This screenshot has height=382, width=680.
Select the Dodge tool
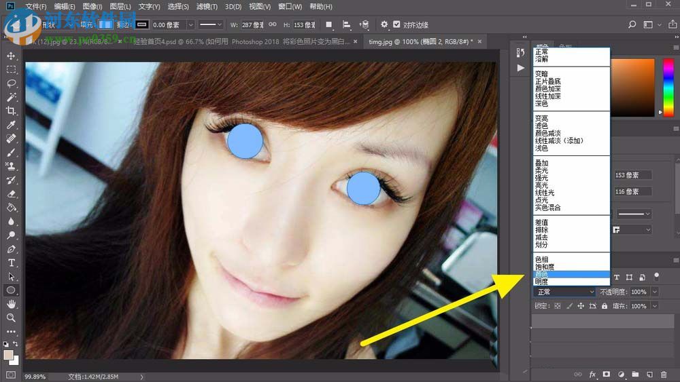(x=11, y=235)
